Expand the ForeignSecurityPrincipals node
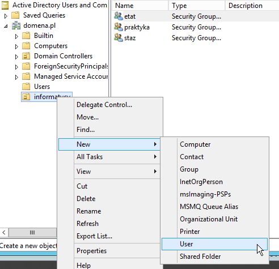 coord(16,67)
